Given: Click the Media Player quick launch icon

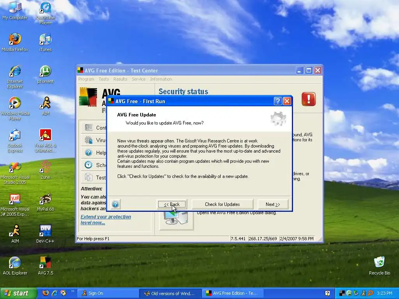Looking at the screenshot, I should pyautogui.click(x=63, y=293).
